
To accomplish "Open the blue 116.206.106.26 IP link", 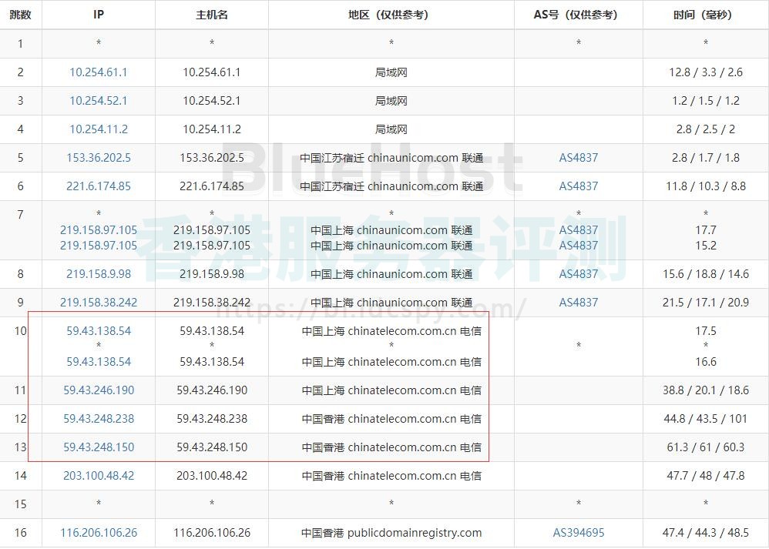I will 99,533.
